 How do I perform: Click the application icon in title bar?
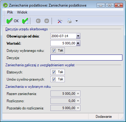click(5, 5)
